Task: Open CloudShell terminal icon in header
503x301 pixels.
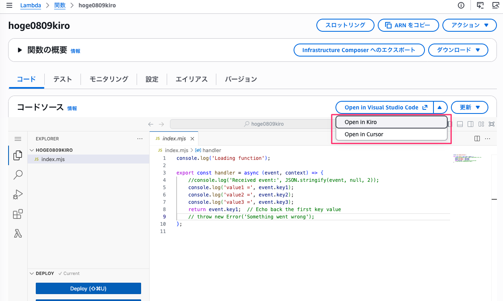Action: 480,5
